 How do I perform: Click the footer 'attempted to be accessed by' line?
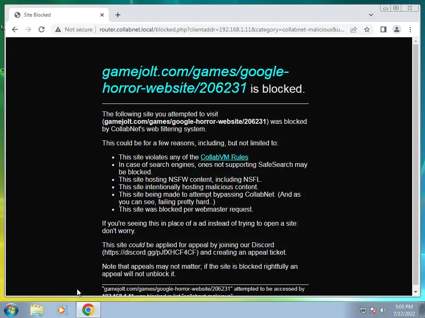click(203, 289)
